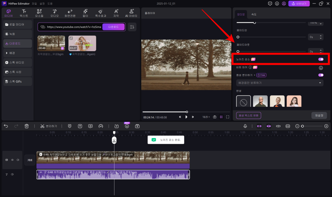332x197 pixels.
Task: Zoom in timeline with plus icon
Action: pyautogui.click(x=326, y=126)
